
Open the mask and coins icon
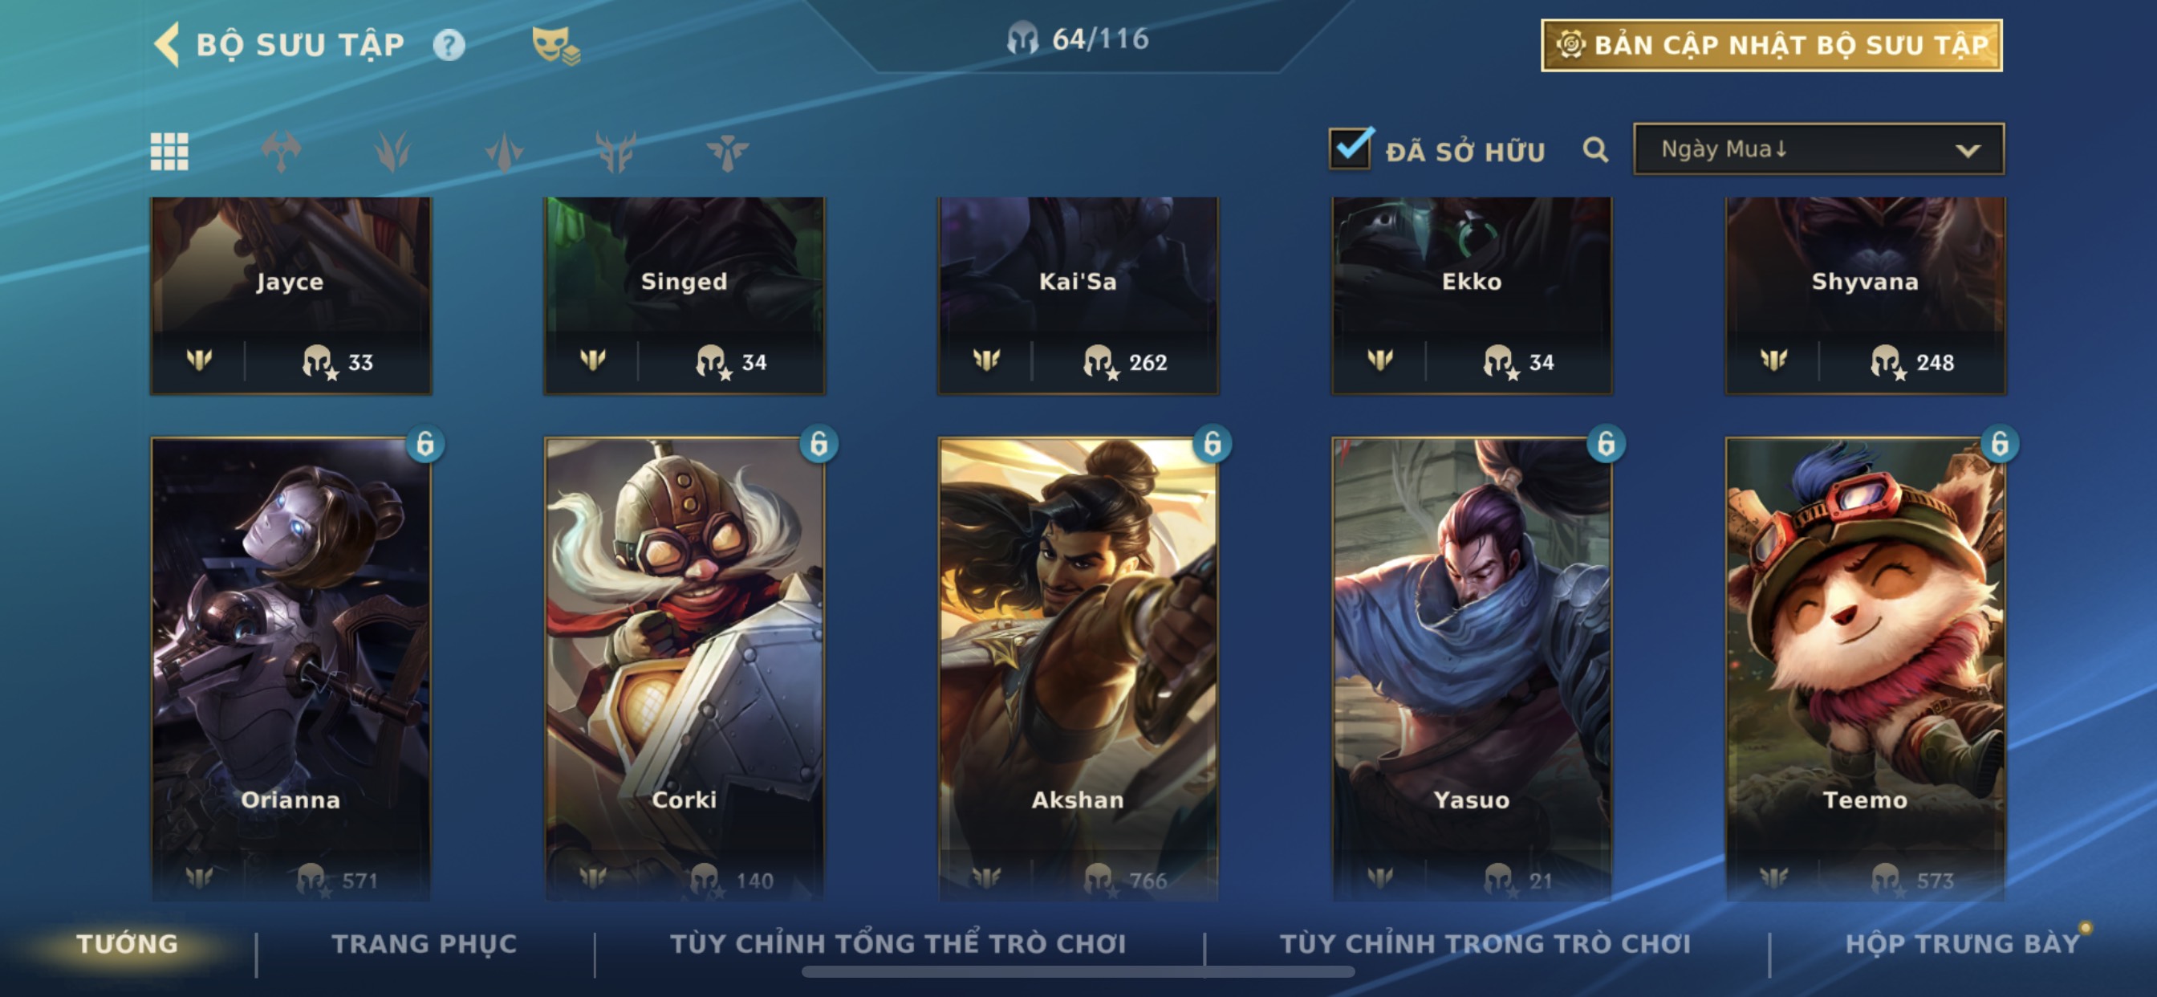click(556, 45)
